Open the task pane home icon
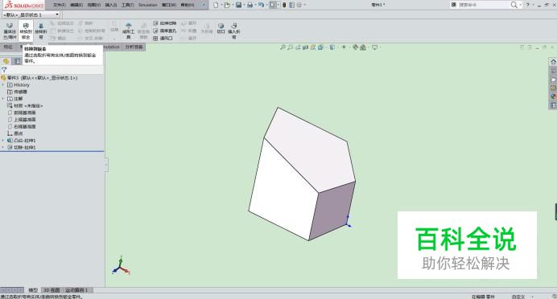The height and width of the screenshot is (299, 557). click(x=553, y=62)
